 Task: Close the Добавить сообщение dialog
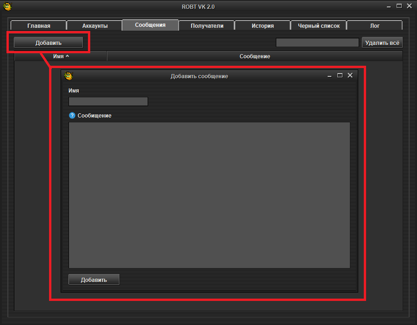point(350,75)
